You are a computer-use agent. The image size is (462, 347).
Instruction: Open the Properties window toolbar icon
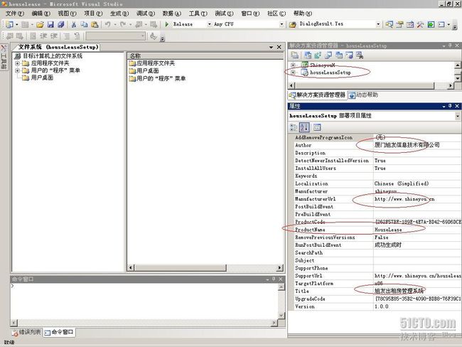[x=399, y=24]
